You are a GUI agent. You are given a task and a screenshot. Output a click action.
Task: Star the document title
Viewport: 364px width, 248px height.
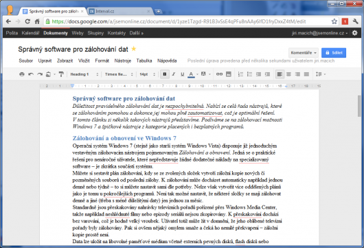[x=134, y=49]
